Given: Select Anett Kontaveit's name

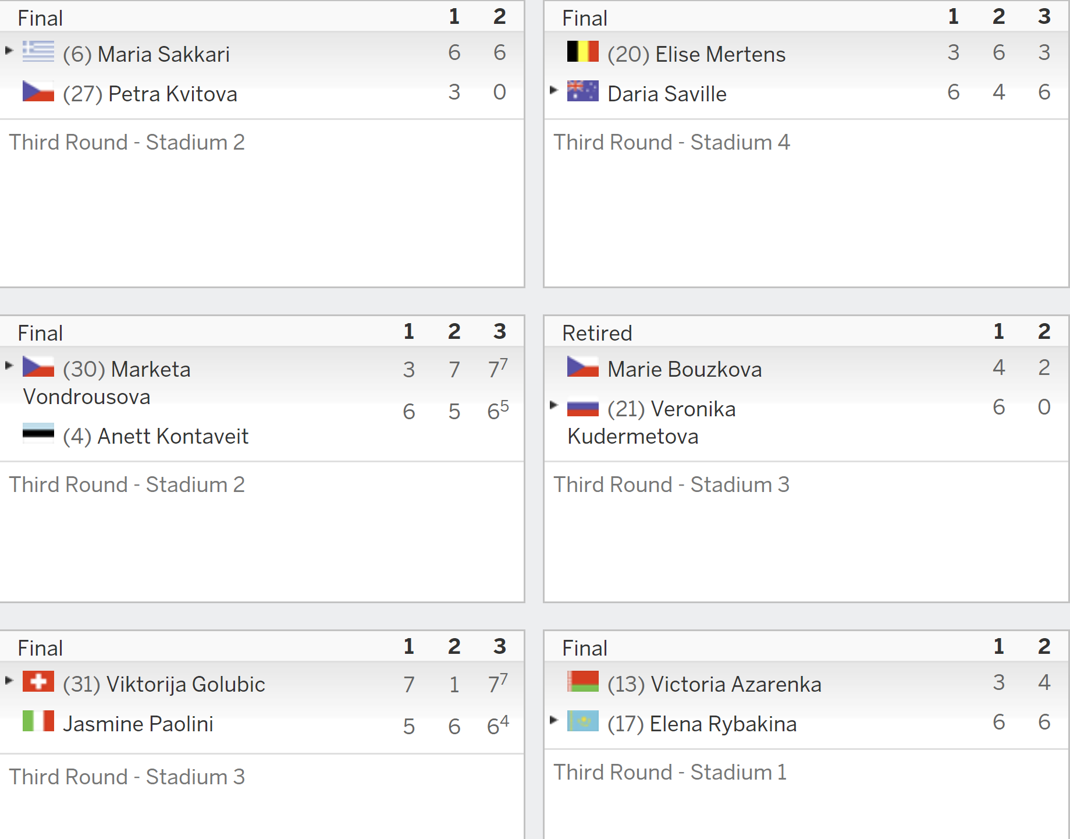Looking at the screenshot, I should 173,436.
